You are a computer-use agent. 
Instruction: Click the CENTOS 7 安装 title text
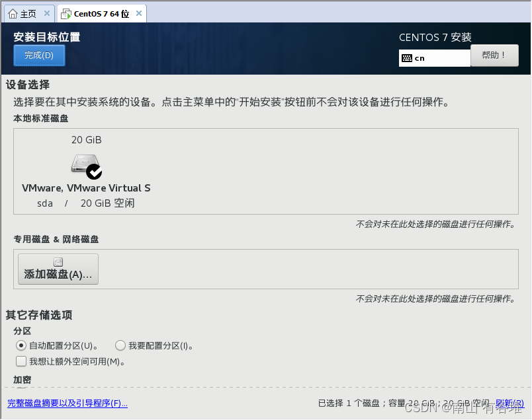click(435, 37)
